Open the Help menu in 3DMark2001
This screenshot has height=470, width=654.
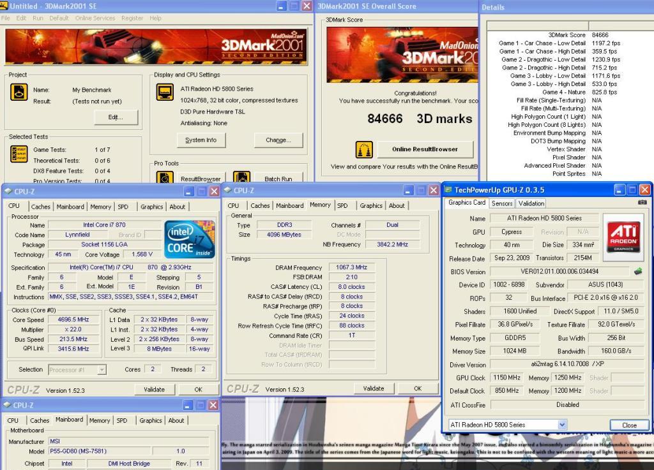click(x=155, y=18)
